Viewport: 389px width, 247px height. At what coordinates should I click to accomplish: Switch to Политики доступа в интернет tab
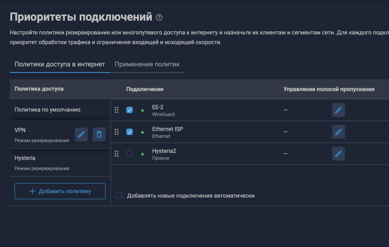coord(60,64)
